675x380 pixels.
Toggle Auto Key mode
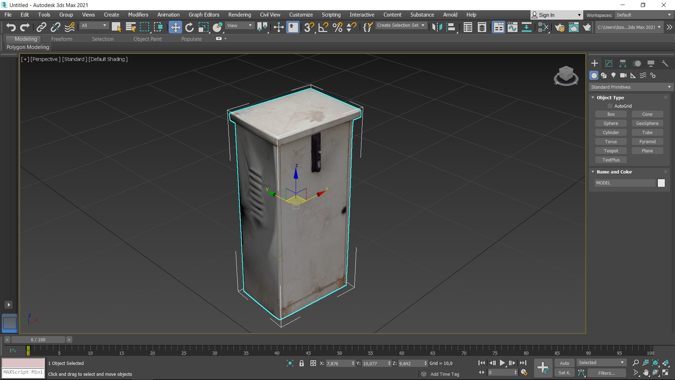(x=564, y=363)
